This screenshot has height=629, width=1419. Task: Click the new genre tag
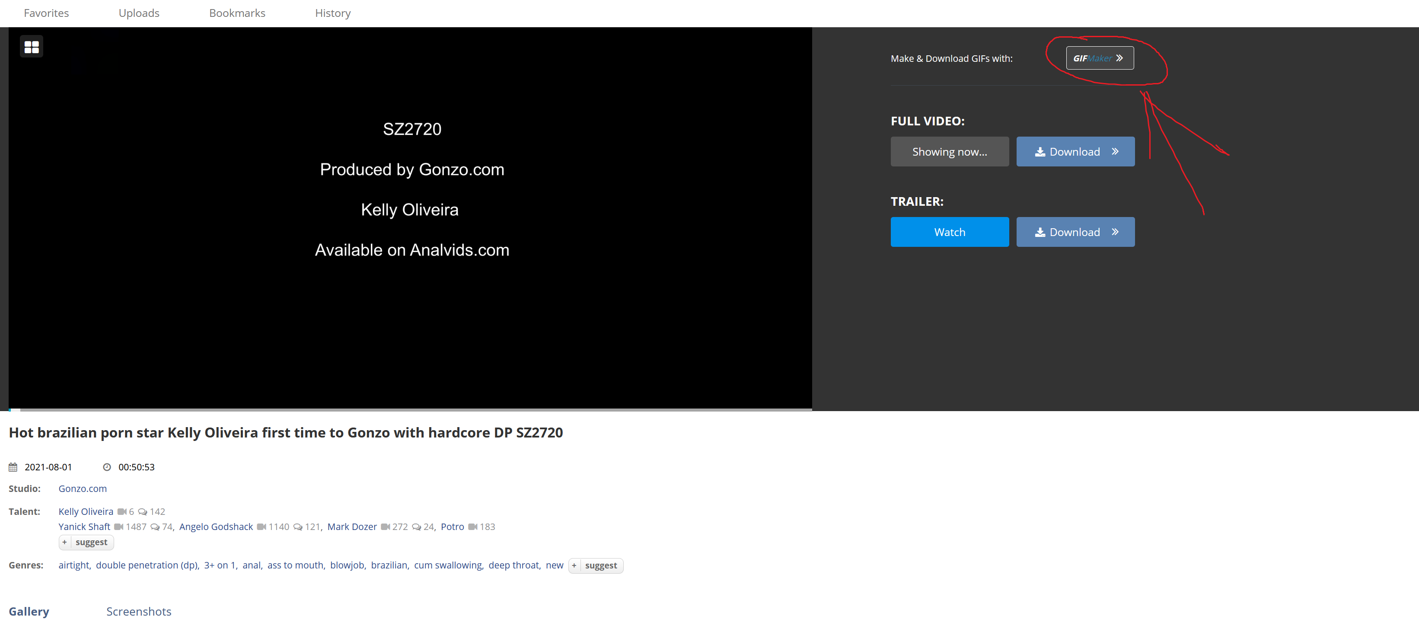554,565
